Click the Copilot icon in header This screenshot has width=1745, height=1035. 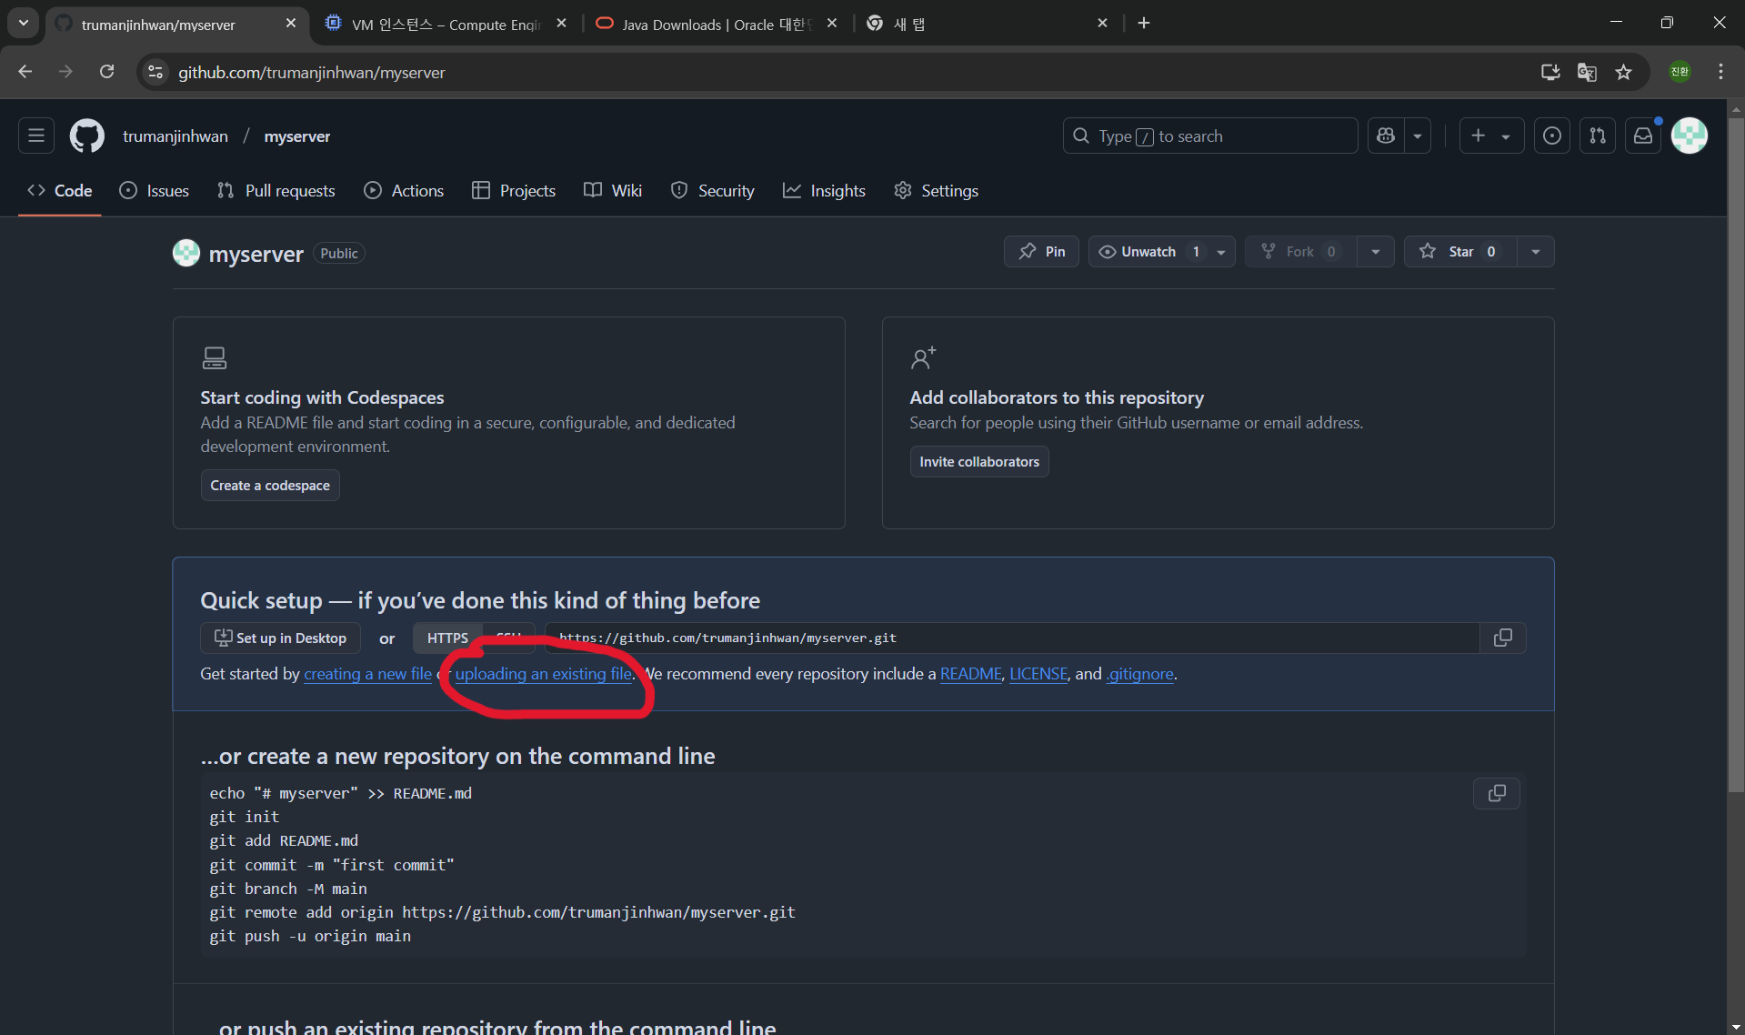(1386, 136)
